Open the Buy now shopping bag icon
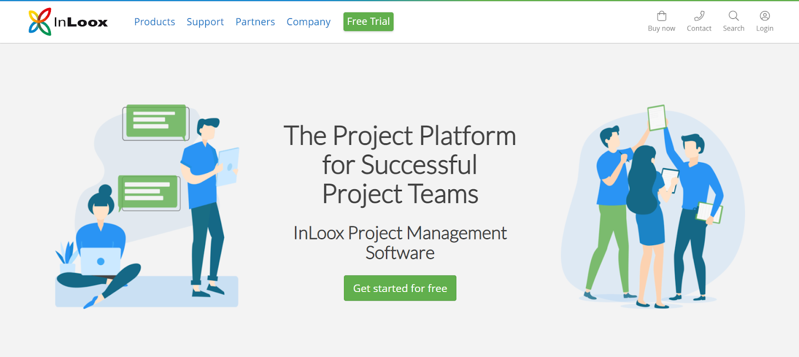Image resolution: width=799 pixels, height=357 pixels. coord(662,16)
